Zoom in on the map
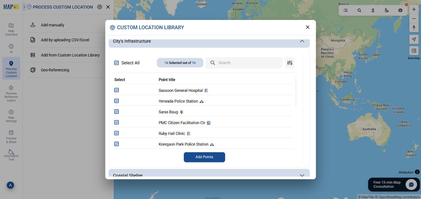421x199 pixels. pos(414,9)
